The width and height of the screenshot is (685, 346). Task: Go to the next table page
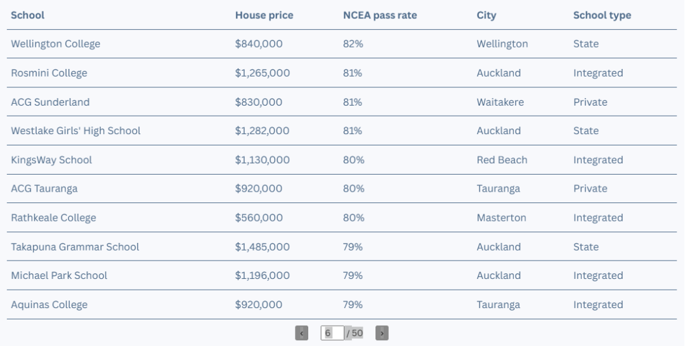(382, 333)
